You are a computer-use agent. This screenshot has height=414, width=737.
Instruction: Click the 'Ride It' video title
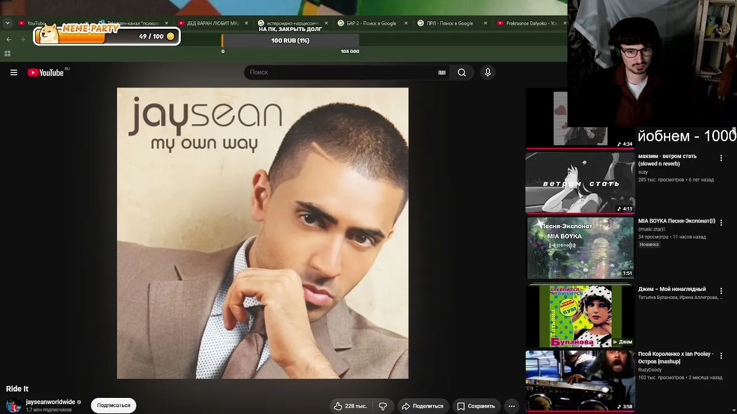(17, 389)
